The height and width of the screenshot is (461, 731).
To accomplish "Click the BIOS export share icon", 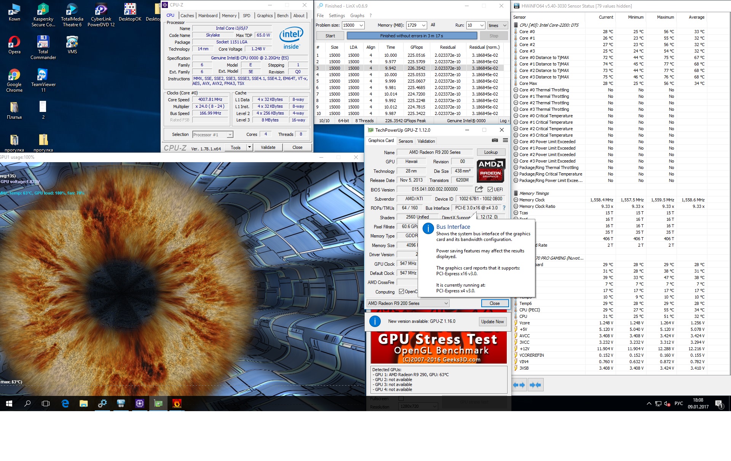I will coord(479,189).
